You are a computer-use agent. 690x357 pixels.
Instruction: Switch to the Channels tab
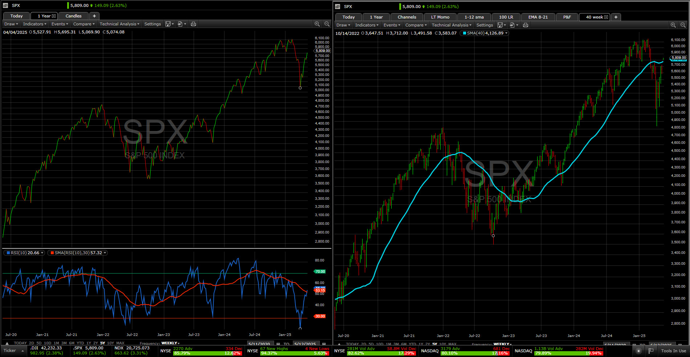pyautogui.click(x=407, y=17)
